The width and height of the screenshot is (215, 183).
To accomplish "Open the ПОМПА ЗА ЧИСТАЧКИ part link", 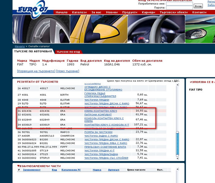I will [x=97, y=132].
